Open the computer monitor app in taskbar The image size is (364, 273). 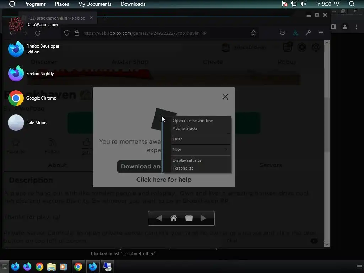tap(107, 267)
